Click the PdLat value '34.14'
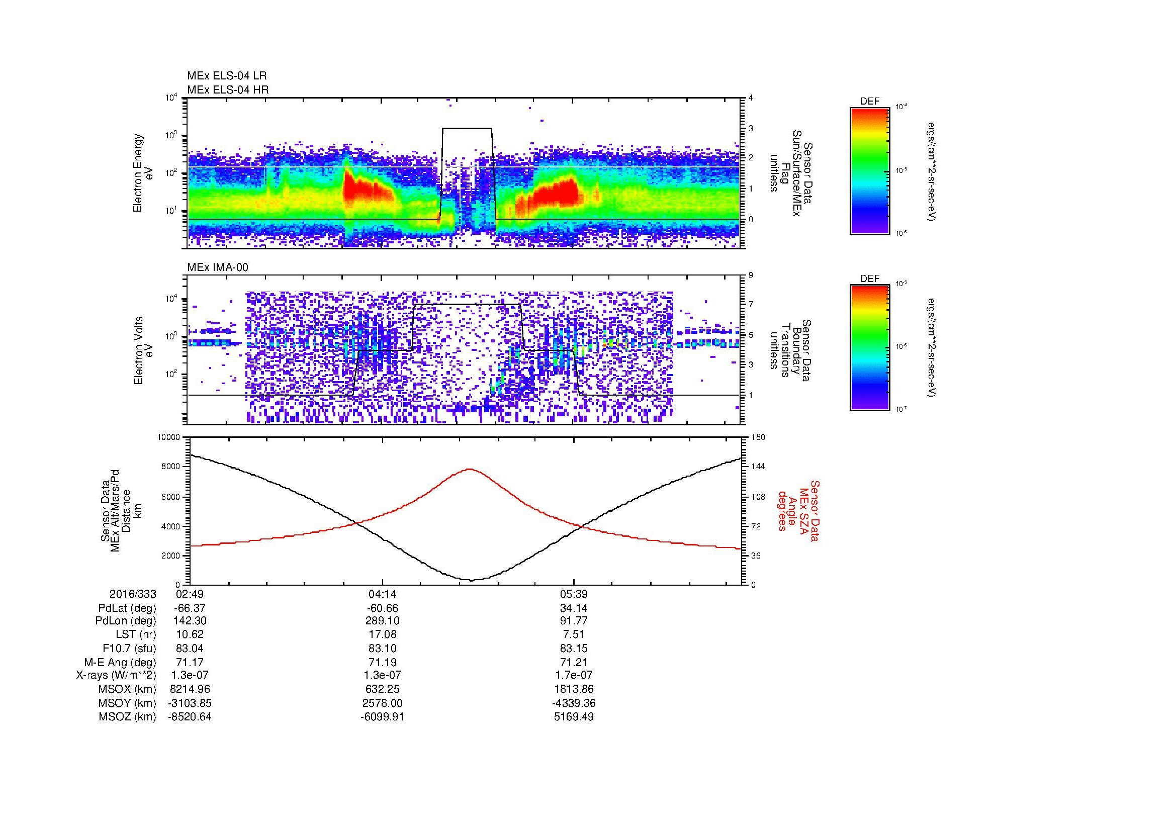Viewport: 1176px width, 831px height. (574, 608)
